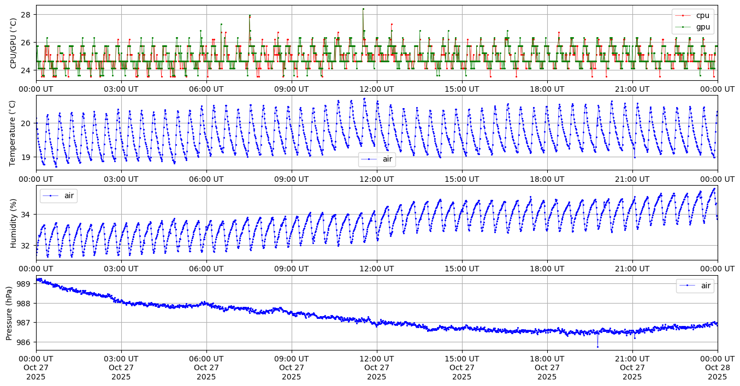Select the 'gpu' legend text label

coord(702,26)
